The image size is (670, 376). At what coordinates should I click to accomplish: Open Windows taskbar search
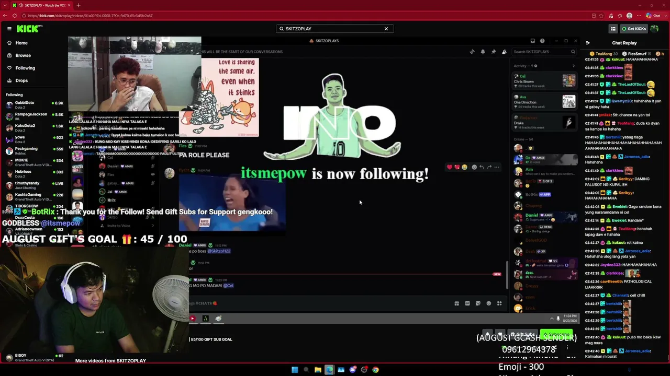pyautogui.click(x=306, y=370)
